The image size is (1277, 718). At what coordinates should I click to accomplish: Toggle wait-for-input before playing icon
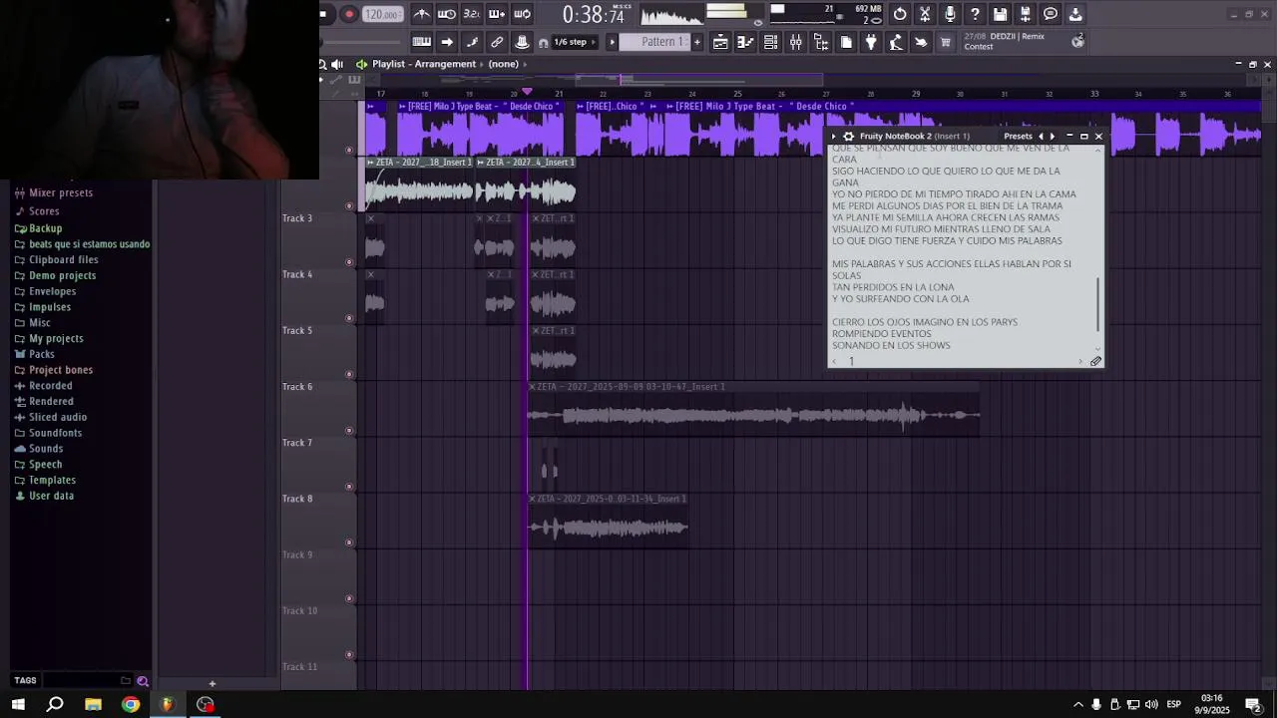447,14
